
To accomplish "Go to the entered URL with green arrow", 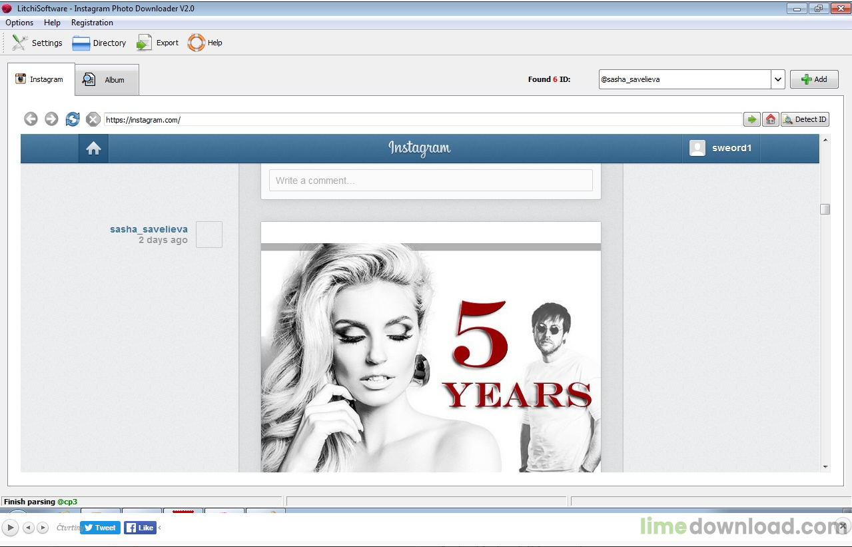I will [x=752, y=119].
